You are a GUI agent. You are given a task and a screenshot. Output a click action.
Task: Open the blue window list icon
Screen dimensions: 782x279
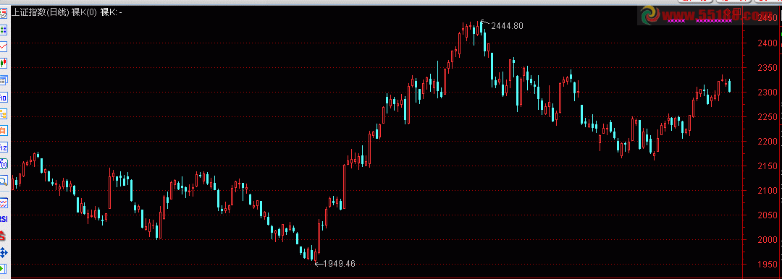tap(4, 80)
